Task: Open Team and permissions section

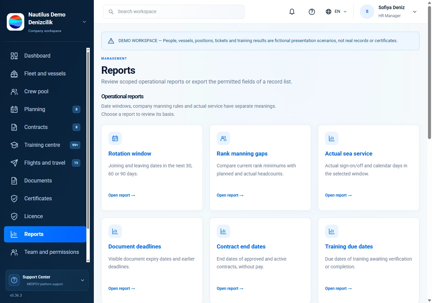Action: click(45, 252)
